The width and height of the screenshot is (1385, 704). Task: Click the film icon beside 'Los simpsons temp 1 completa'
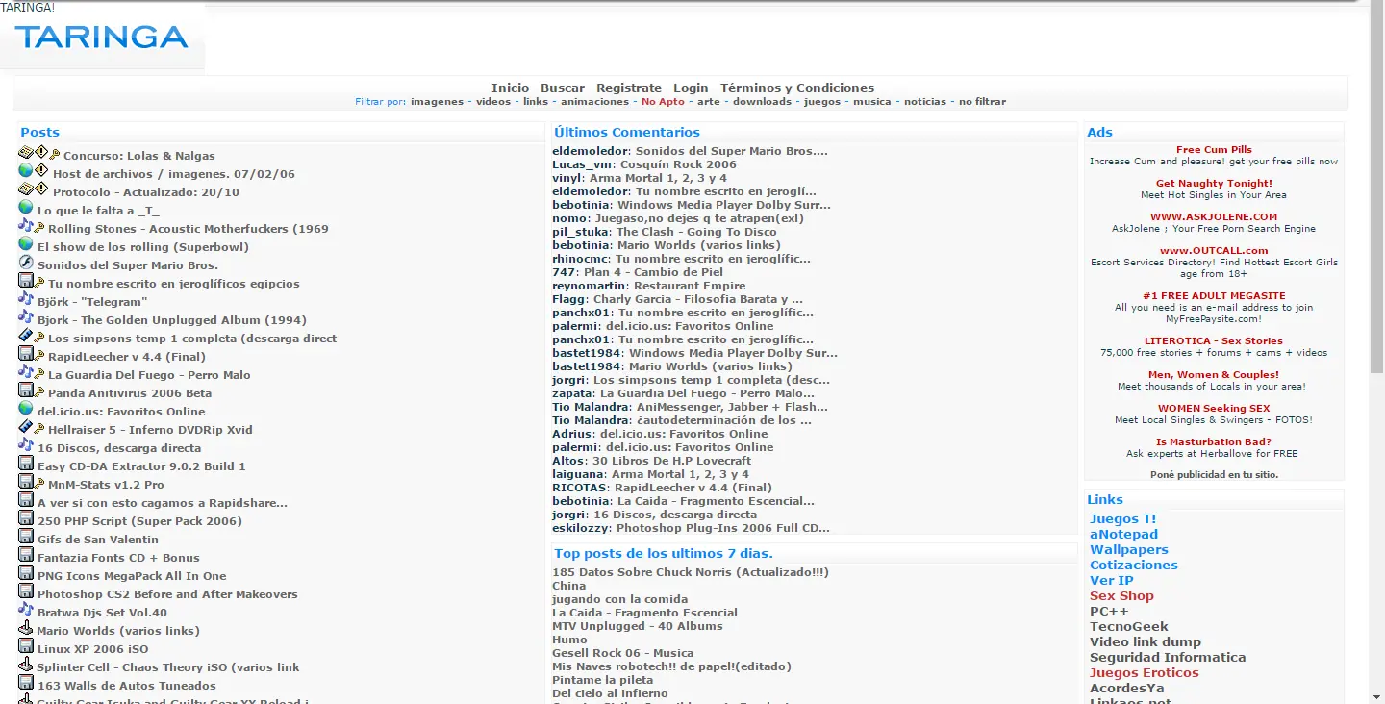26,336
